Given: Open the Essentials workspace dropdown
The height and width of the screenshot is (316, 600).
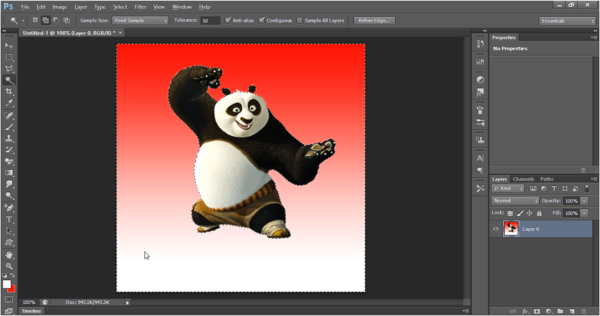Looking at the screenshot, I should click(x=568, y=21).
